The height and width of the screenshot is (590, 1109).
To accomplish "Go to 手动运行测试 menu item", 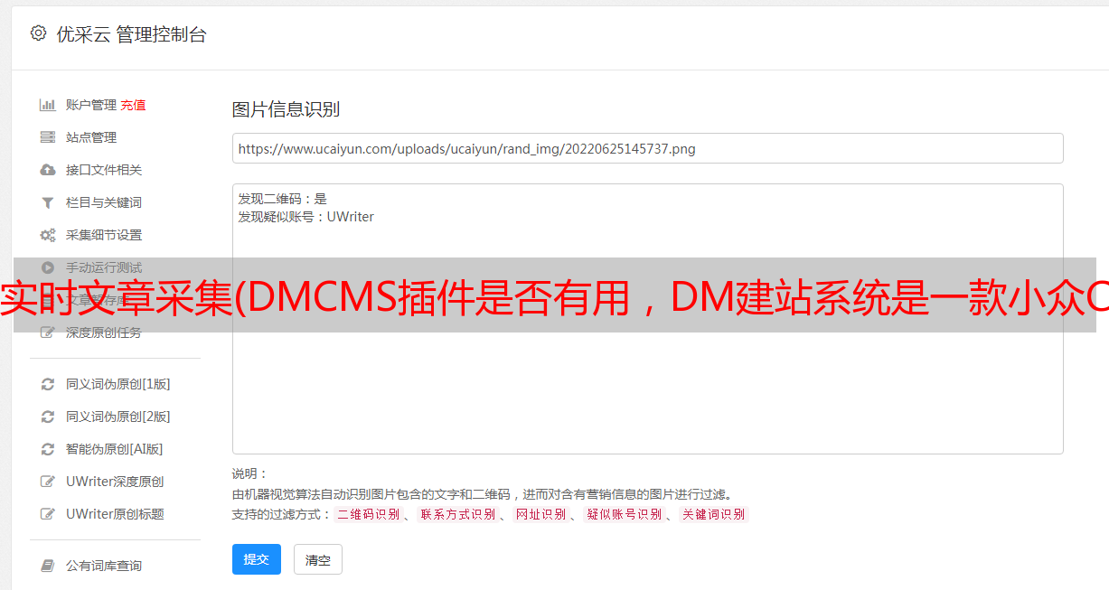I will coord(104,267).
